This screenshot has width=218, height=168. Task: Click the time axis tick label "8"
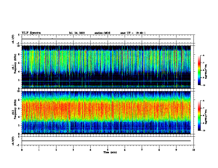click(x=159, y=150)
